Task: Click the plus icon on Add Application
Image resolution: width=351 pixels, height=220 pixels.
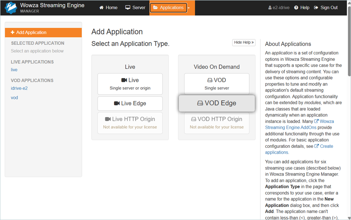Action: coord(12,32)
